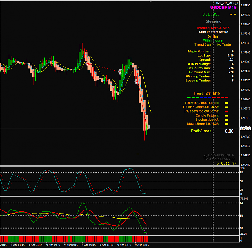Click the chart shift triangle at top edge
This screenshot has width=252, height=248.
pos(150,2)
